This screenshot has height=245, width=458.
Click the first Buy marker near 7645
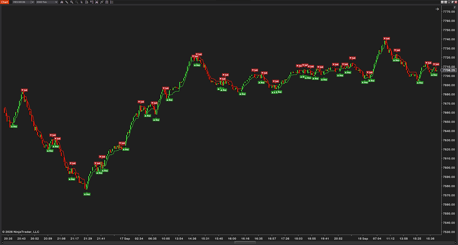(x=13, y=126)
